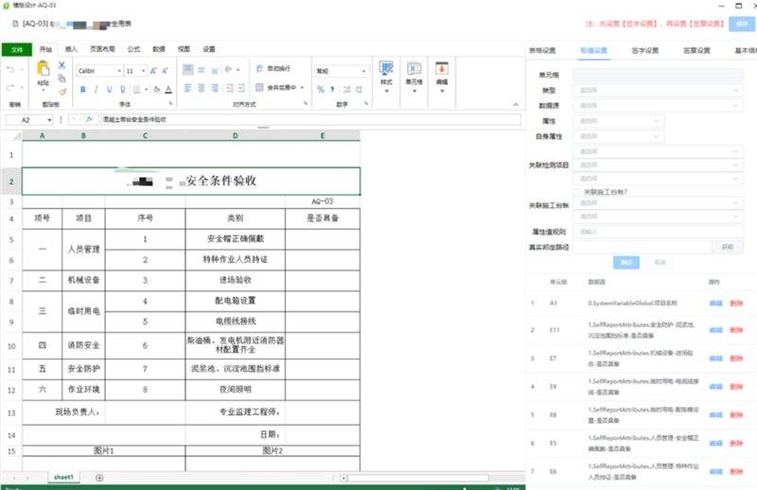Click the 属性值规则 input field
Image resolution: width=757 pixels, height=490 pixels.
point(658,232)
